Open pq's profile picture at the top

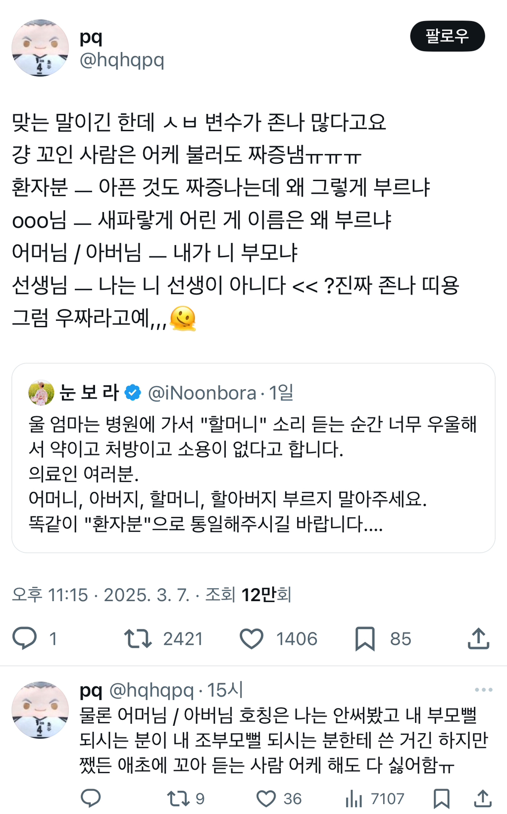pos(40,48)
